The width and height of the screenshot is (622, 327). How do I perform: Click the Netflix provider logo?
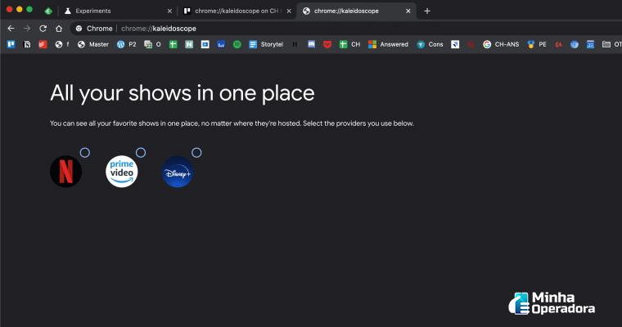click(x=65, y=172)
